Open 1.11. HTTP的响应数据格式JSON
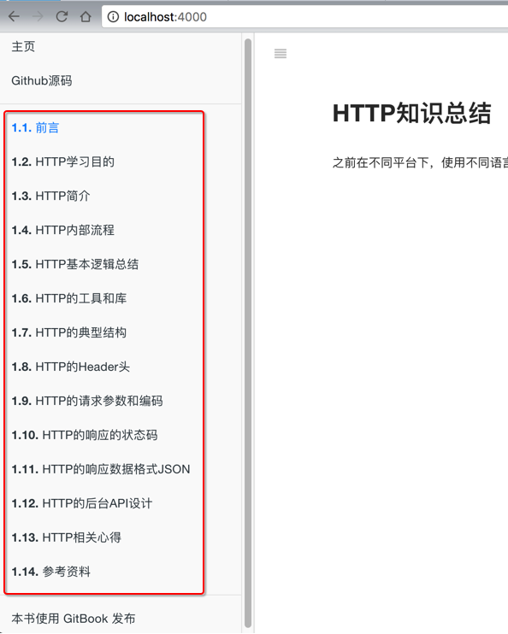Image resolution: width=508 pixels, height=634 pixels. tap(101, 469)
